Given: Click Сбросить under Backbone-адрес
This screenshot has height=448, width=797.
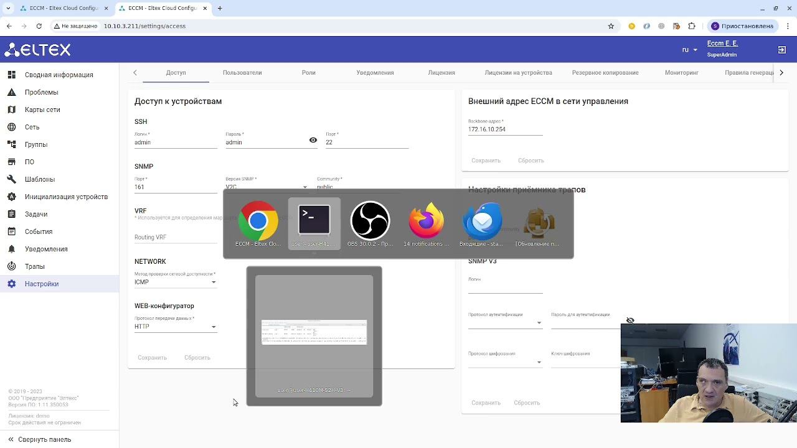Looking at the screenshot, I should coord(531,161).
